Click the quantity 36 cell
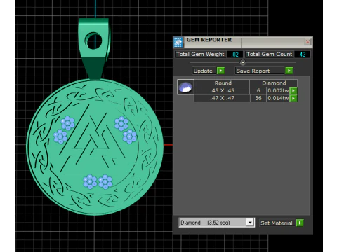The height and width of the screenshot is (252, 337). 258,98
